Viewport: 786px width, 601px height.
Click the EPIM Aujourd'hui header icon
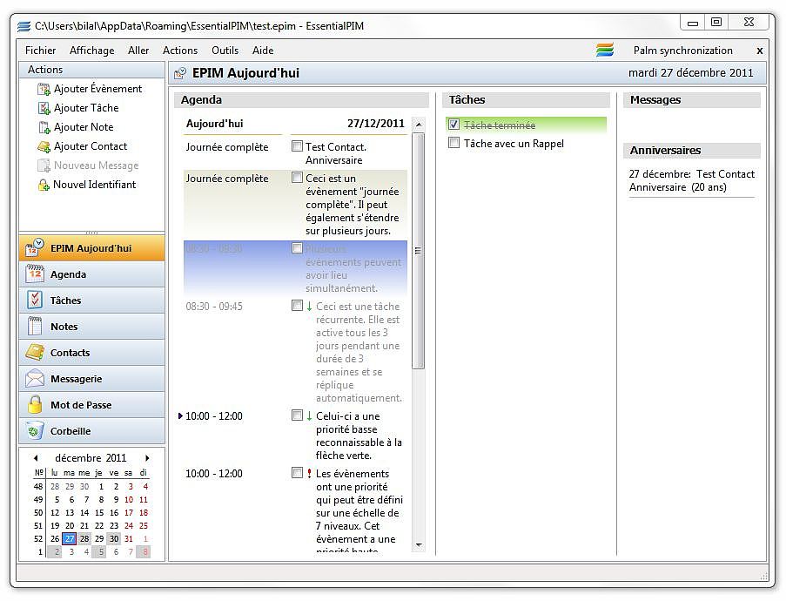(180, 73)
